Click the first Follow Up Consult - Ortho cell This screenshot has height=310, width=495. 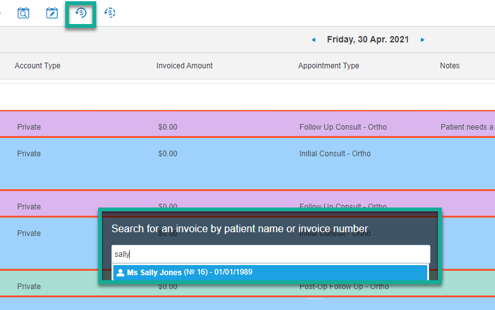[343, 127]
